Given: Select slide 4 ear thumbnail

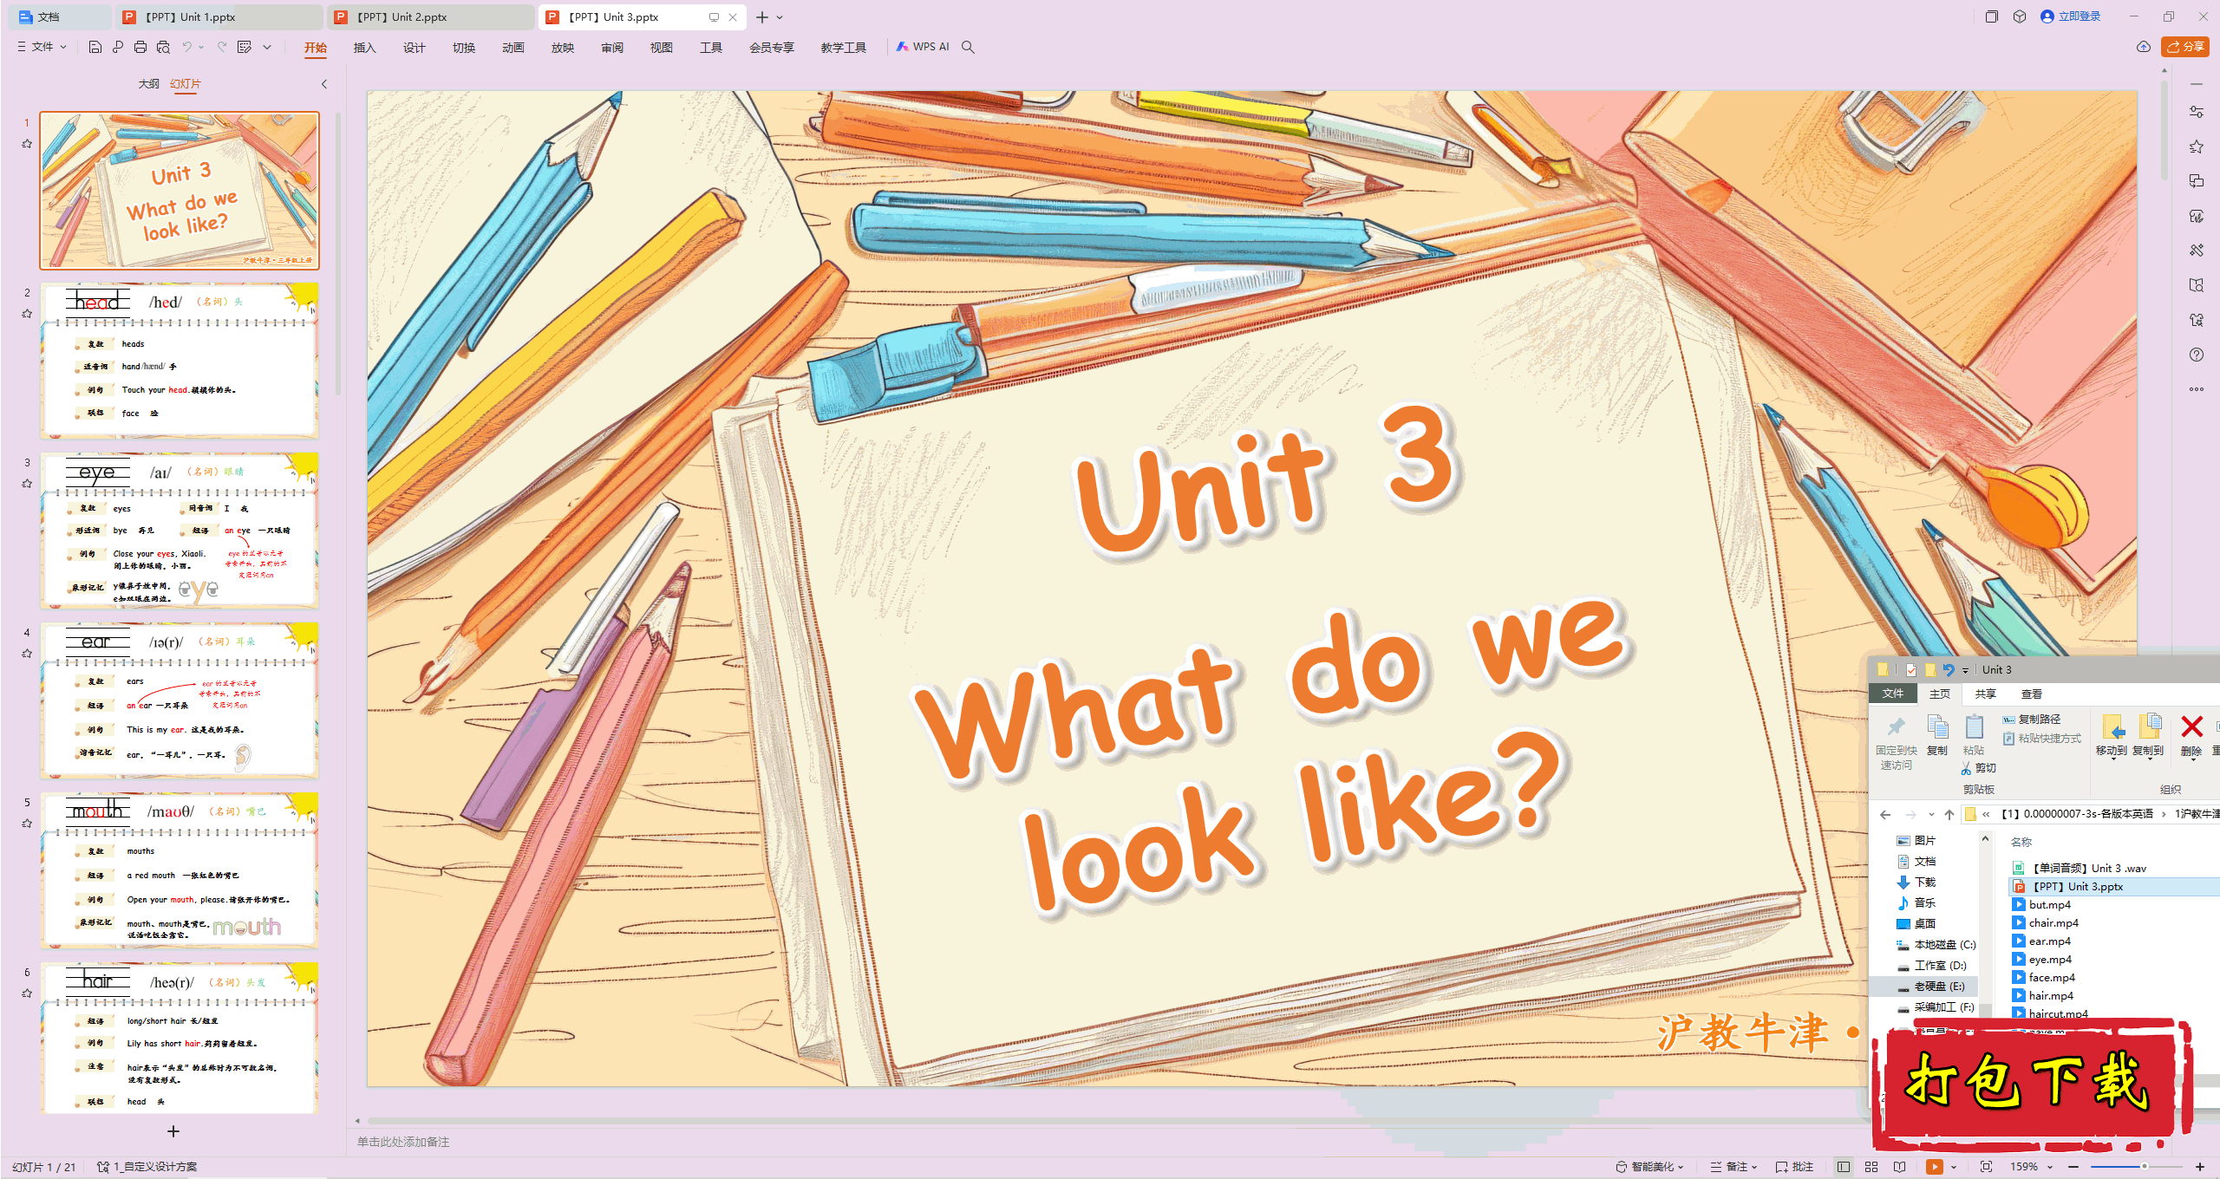Looking at the screenshot, I should click(180, 700).
